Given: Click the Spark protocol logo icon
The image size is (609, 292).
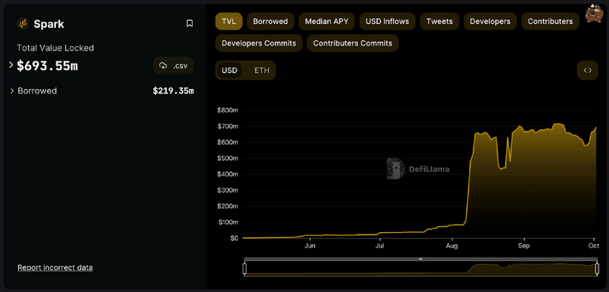Looking at the screenshot, I should coord(23,24).
